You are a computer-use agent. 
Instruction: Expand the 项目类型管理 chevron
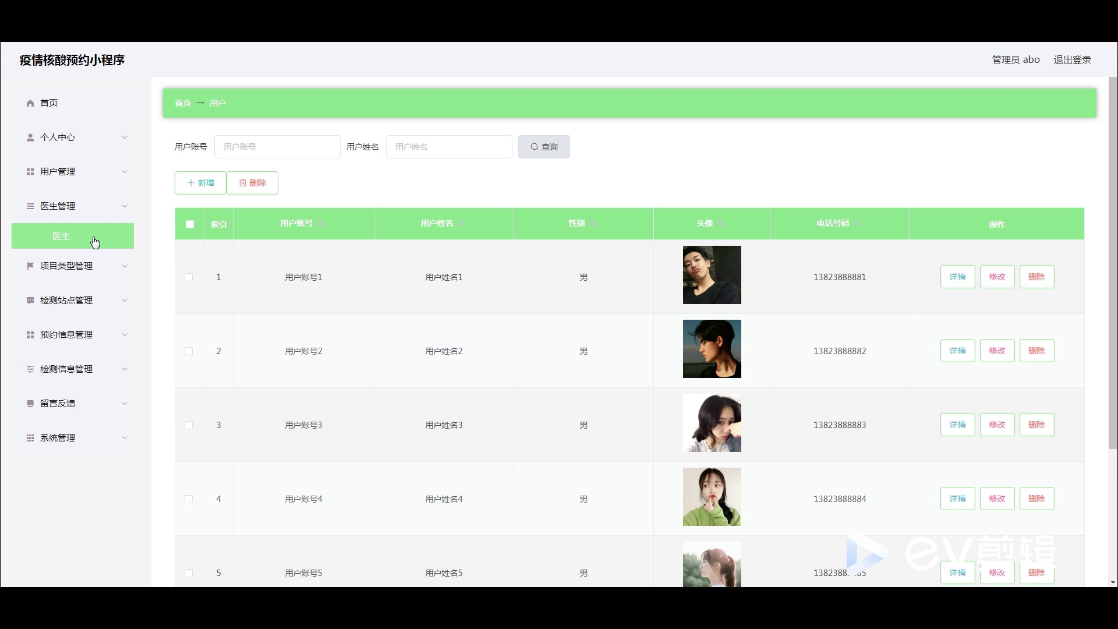tap(125, 266)
